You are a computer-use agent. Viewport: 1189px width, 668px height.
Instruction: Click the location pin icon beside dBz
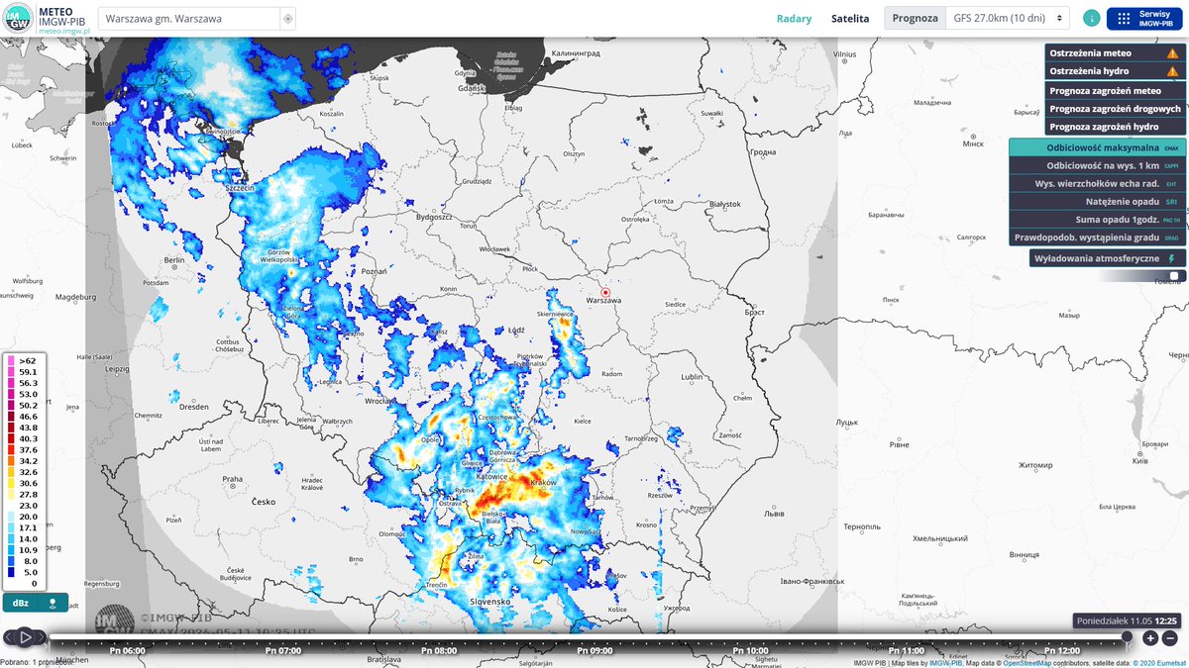[52, 603]
